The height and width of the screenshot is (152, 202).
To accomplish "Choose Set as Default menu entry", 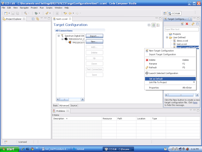I will (170, 79).
